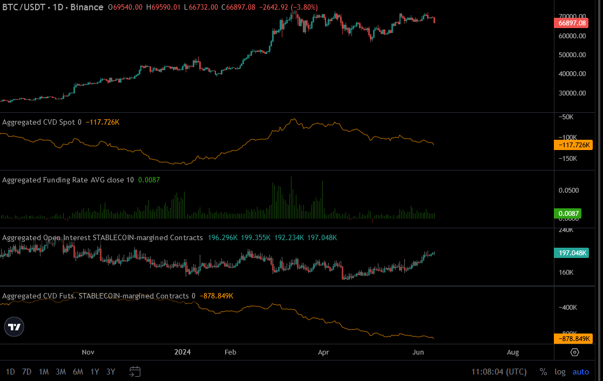The image size is (603, 381).
Task: Click the Feb label on time axis
Action: [x=231, y=352]
